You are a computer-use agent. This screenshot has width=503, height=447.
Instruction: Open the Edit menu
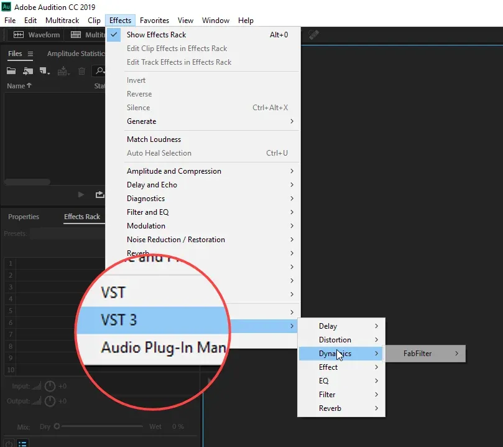[x=30, y=21]
